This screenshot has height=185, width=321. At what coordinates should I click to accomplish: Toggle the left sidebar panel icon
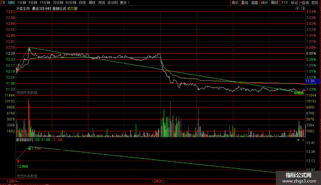pyautogui.click(x=3, y=3)
